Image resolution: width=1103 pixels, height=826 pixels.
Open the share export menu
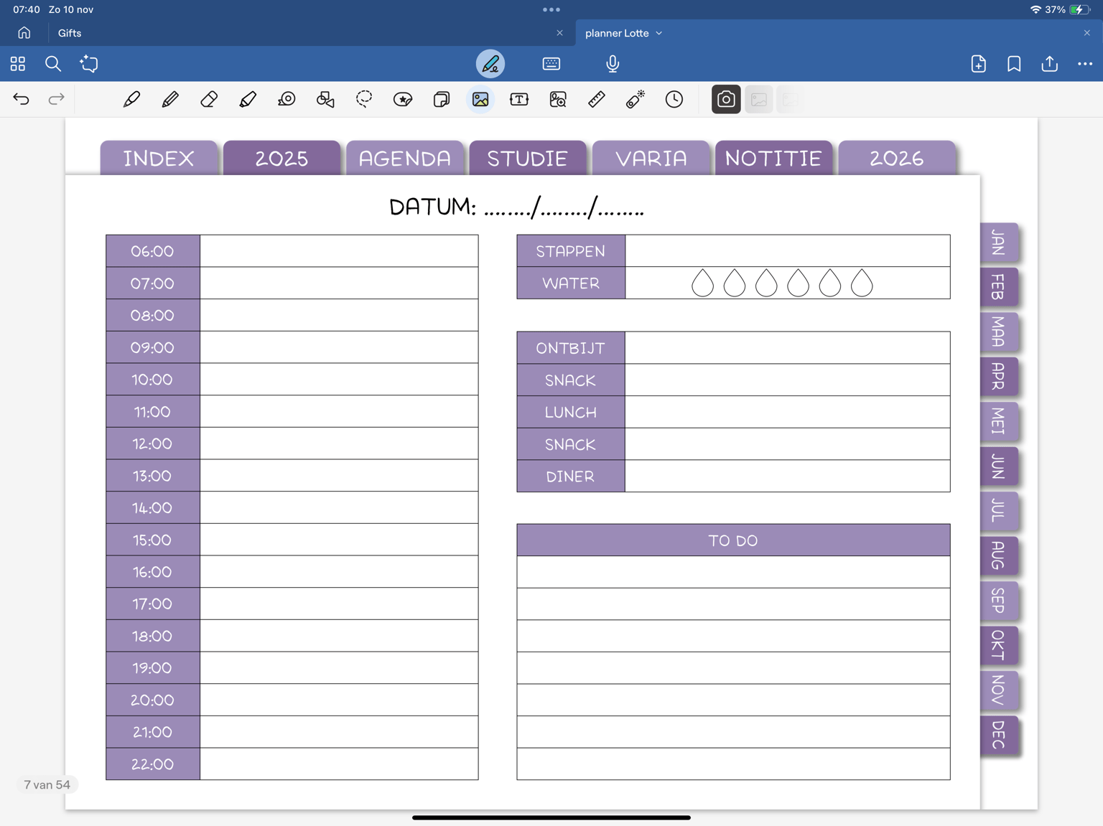pos(1050,64)
